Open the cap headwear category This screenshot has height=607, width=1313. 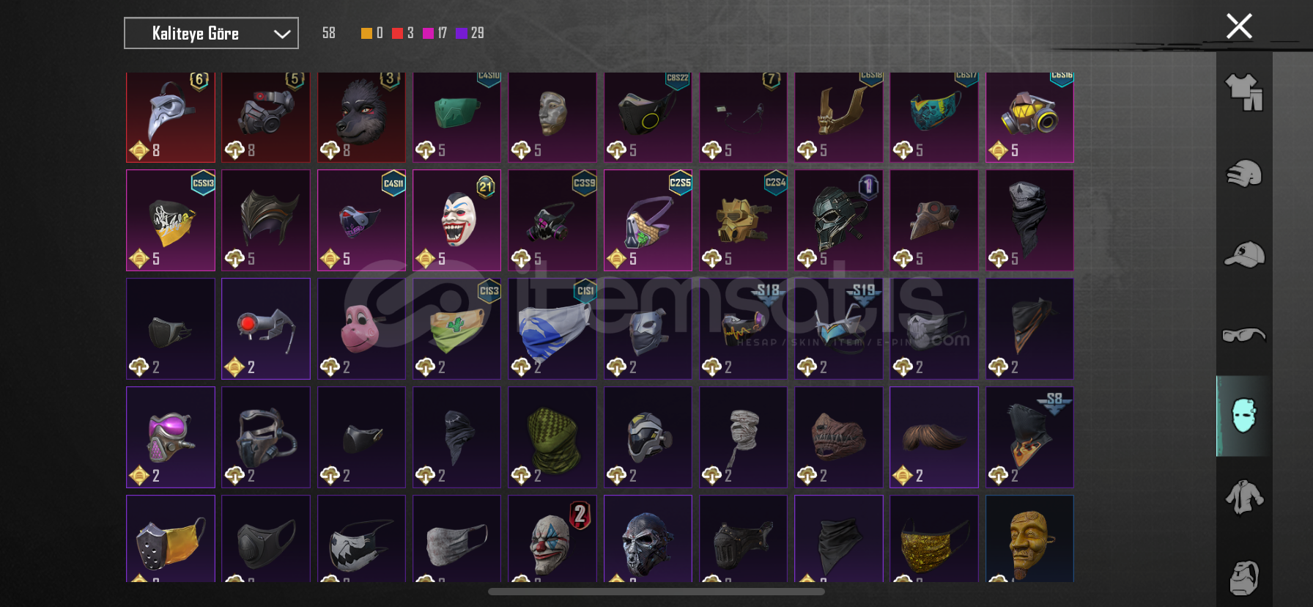(x=1244, y=254)
